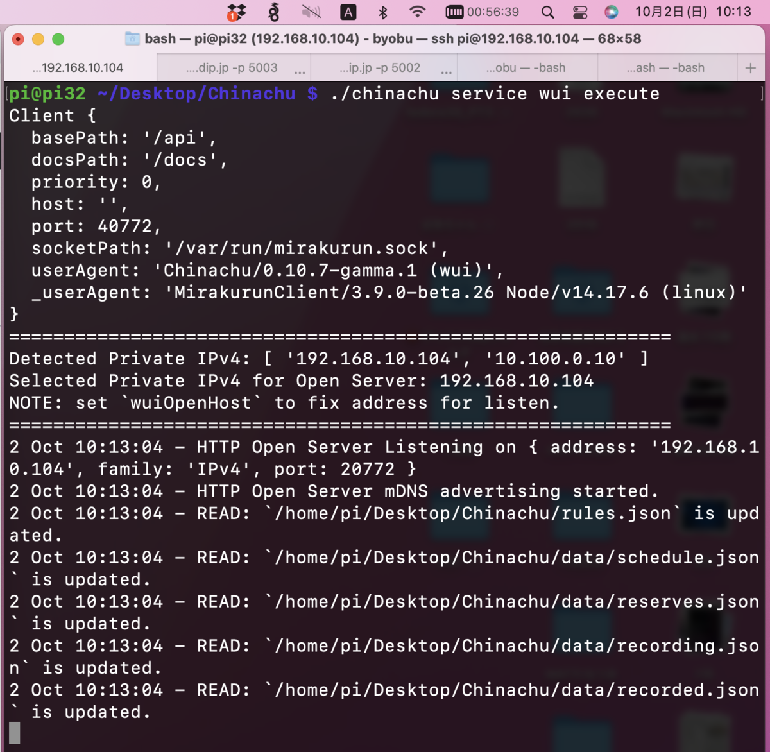The height and width of the screenshot is (752, 770).
Task: Open the Dropbox menu bar icon
Action: pos(235,12)
